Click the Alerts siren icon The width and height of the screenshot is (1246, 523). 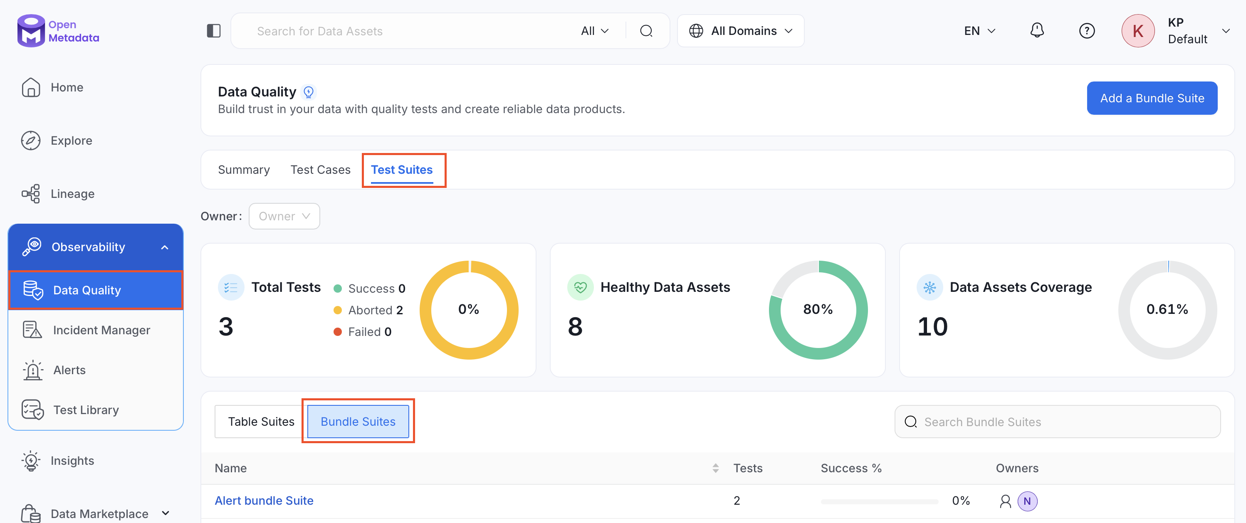[x=32, y=370]
